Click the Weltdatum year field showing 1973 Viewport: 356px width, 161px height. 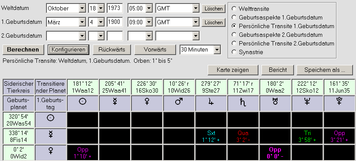click(x=115, y=9)
